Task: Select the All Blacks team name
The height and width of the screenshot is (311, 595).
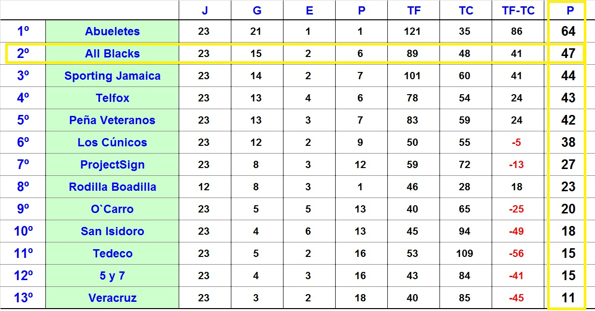Action: (x=112, y=54)
